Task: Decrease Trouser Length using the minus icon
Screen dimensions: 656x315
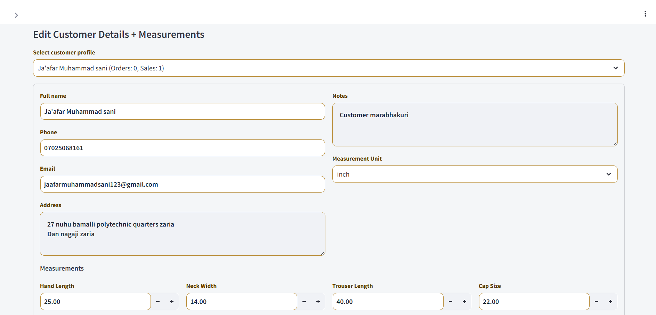Action: [x=450, y=301]
